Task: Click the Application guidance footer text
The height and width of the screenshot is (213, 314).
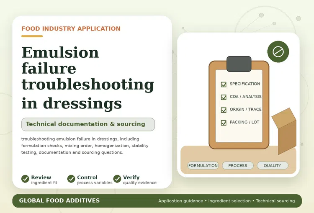Action: (180, 201)
